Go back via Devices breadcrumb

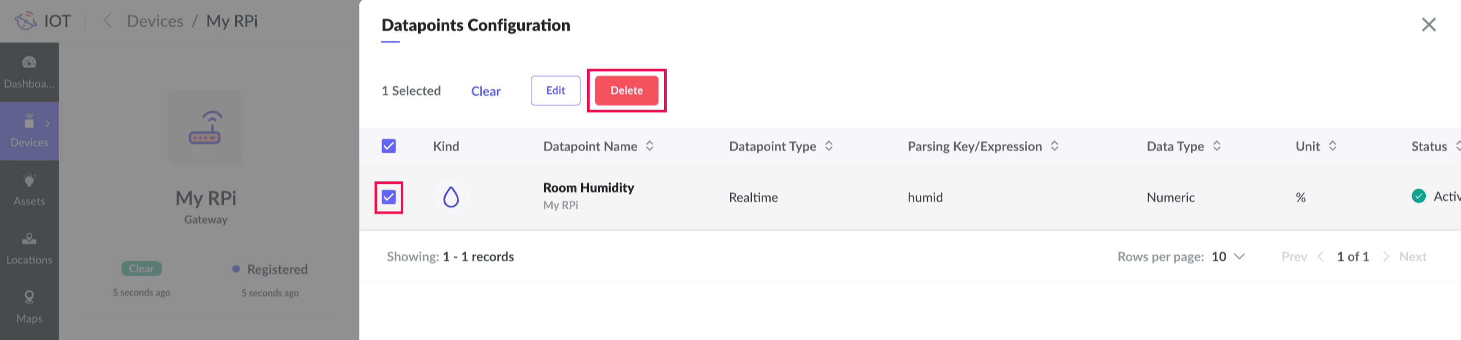tap(155, 21)
